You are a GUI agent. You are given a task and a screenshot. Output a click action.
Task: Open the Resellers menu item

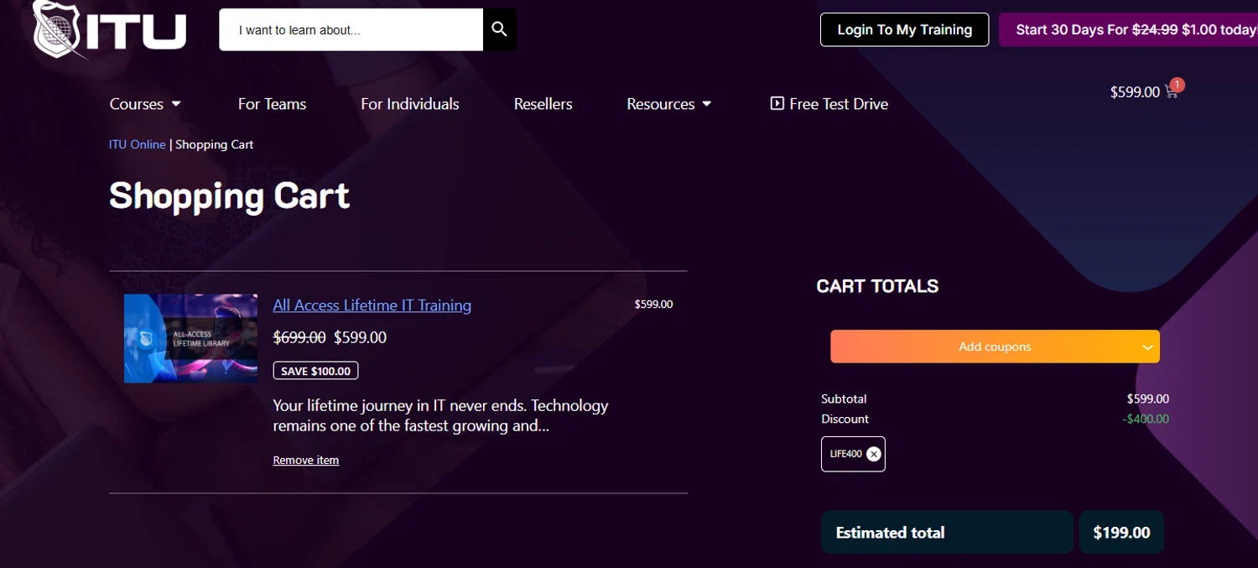pyautogui.click(x=543, y=104)
